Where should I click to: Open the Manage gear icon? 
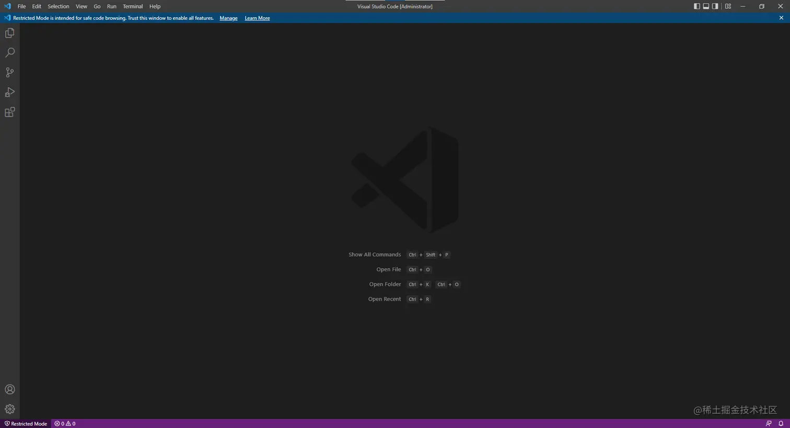pos(9,409)
